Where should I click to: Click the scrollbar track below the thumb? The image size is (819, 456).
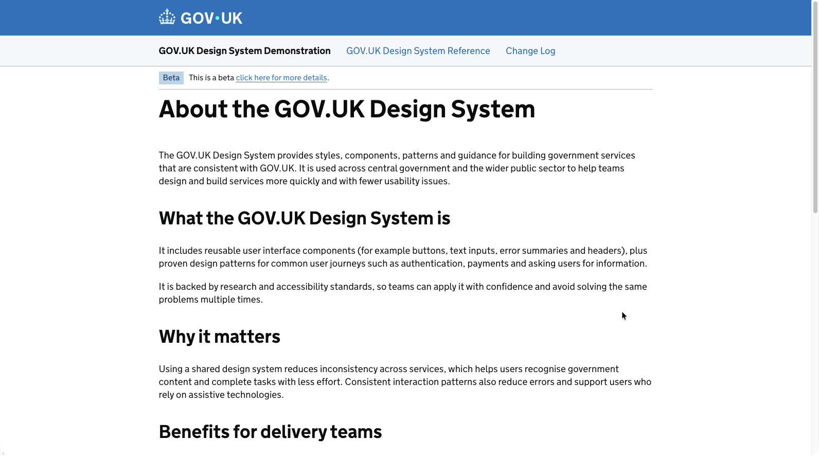815,335
